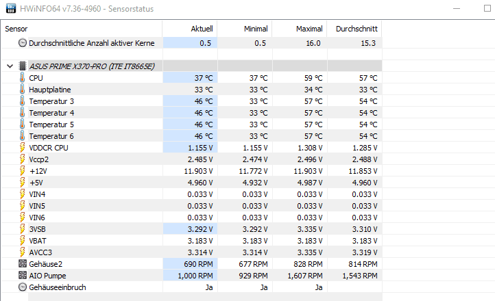Select the AVCC3 row label
This screenshot has width=495, height=301.
click(40, 253)
